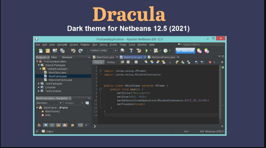The width and height of the screenshot is (266, 148).
Task: Click Last Edit icon in editor toolbar
Action: coord(122,62)
